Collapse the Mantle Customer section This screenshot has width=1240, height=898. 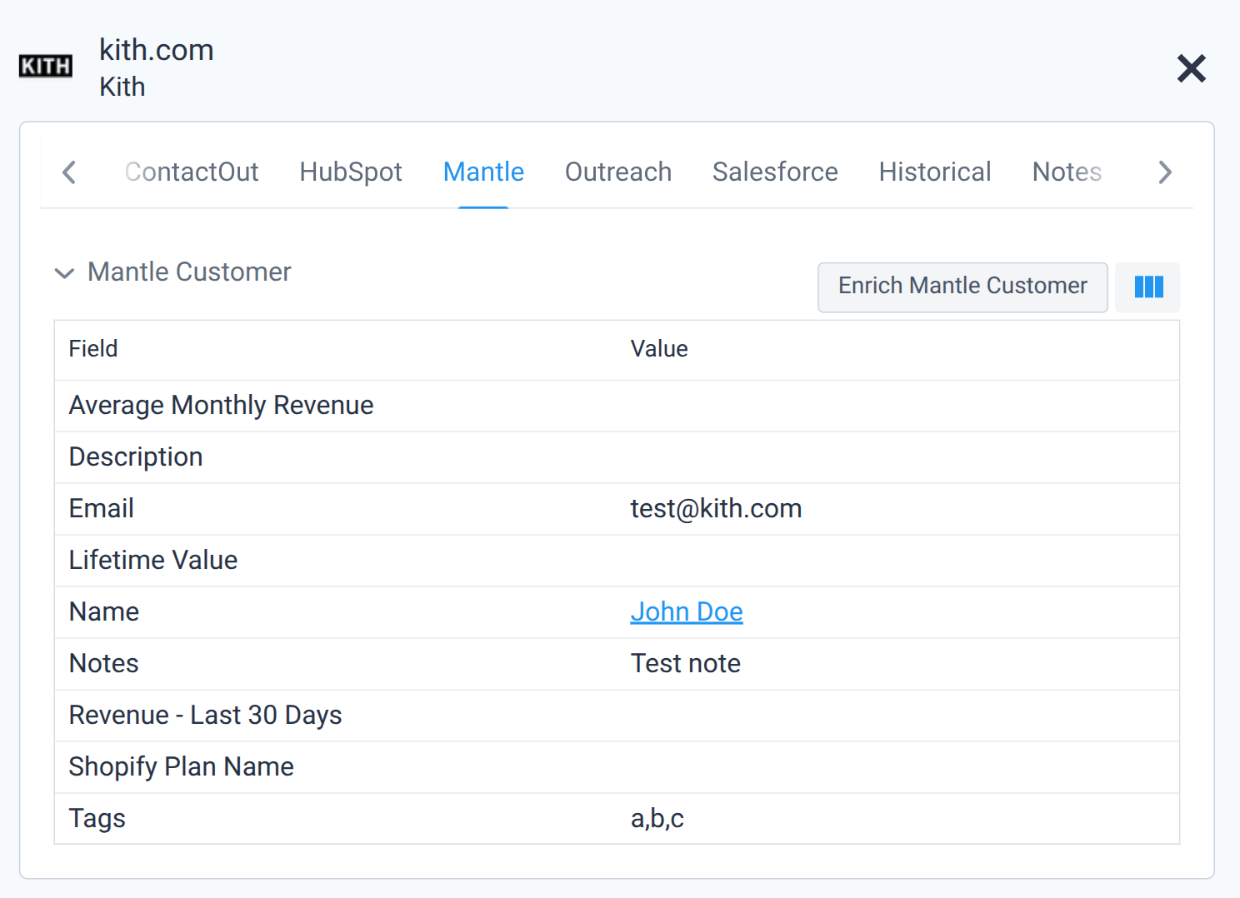click(x=64, y=272)
